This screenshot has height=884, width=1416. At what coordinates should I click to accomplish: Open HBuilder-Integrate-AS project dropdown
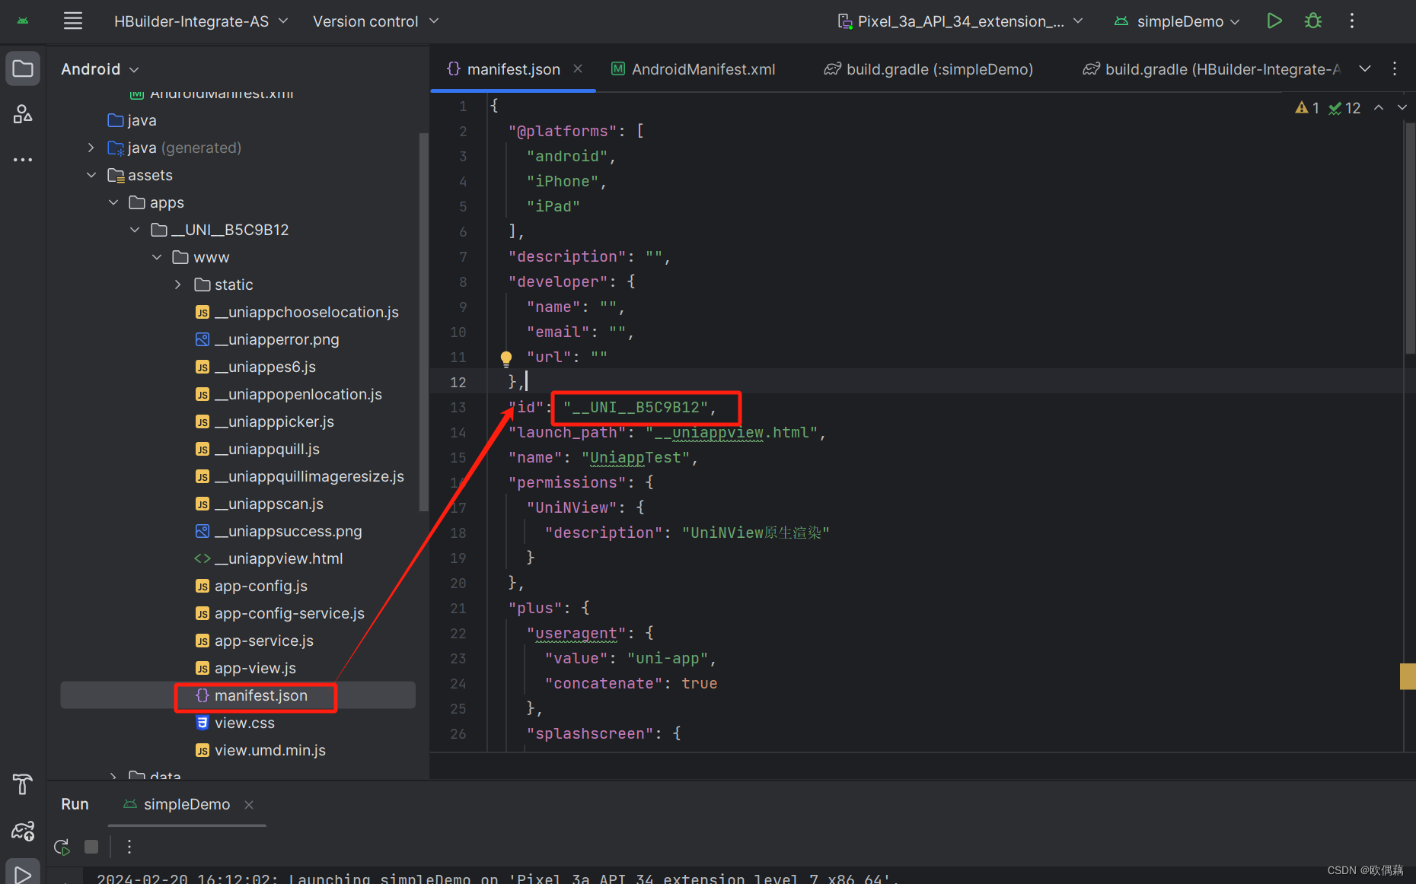click(202, 21)
